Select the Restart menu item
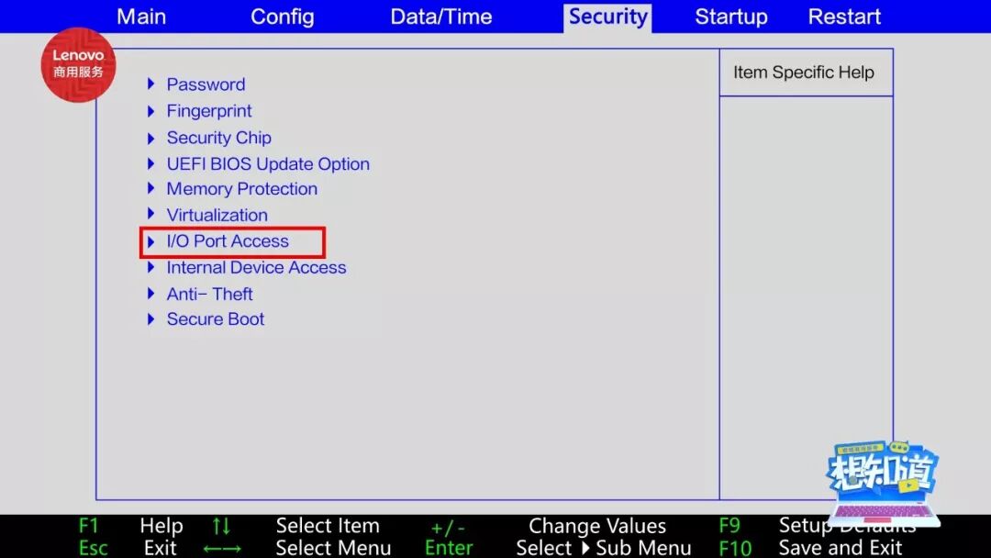Screen dimensions: 991x558 843,17
